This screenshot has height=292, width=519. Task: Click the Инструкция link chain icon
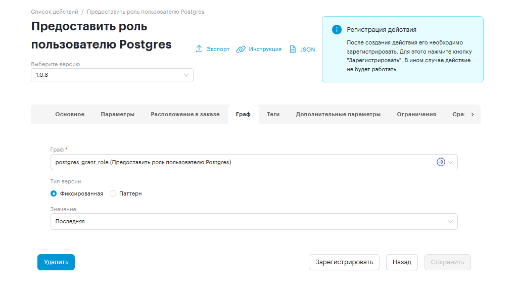pyautogui.click(x=241, y=50)
